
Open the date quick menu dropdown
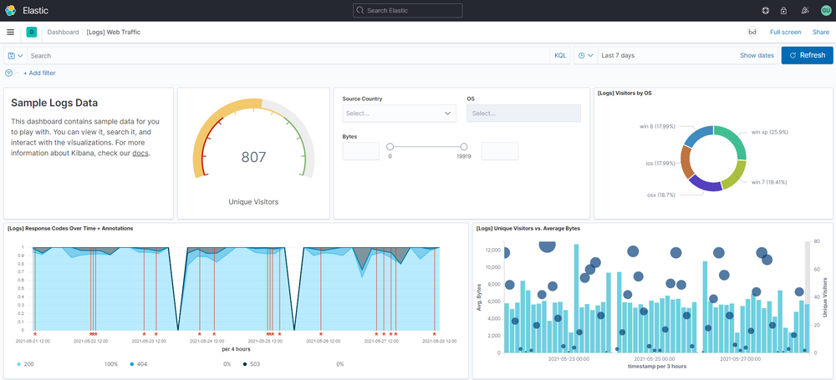click(x=585, y=55)
